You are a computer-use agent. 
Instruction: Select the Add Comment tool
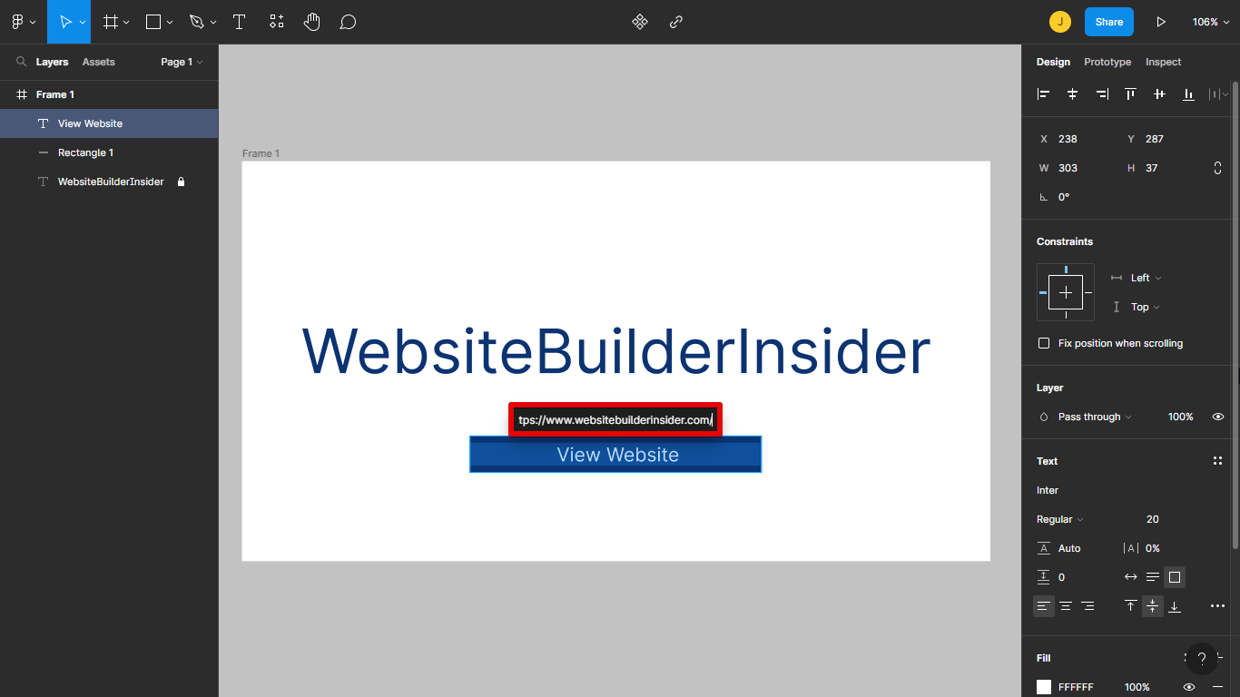pos(348,22)
